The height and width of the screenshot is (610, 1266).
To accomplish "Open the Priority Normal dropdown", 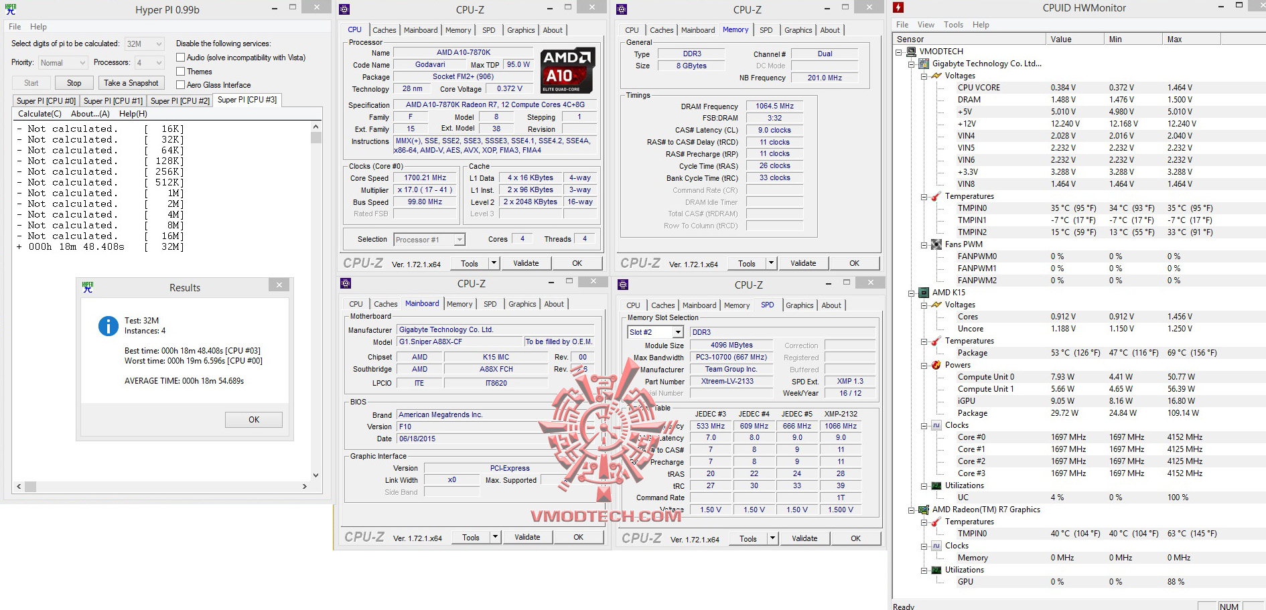I will tap(63, 62).
